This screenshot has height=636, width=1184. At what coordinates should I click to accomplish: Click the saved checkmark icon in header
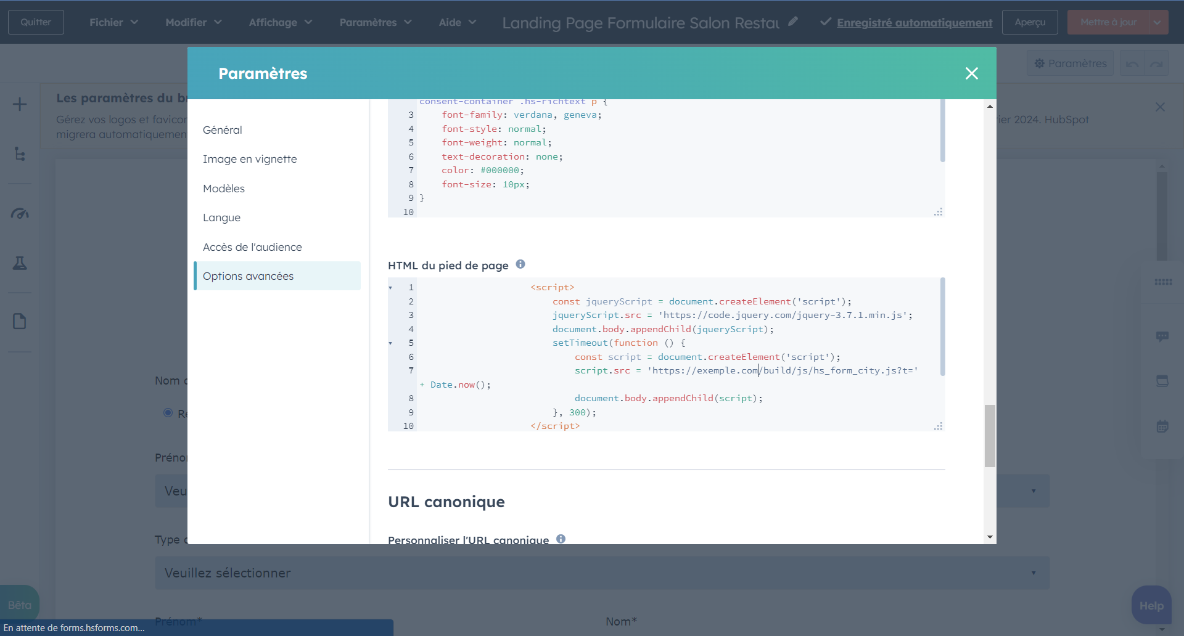(x=825, y=22)
